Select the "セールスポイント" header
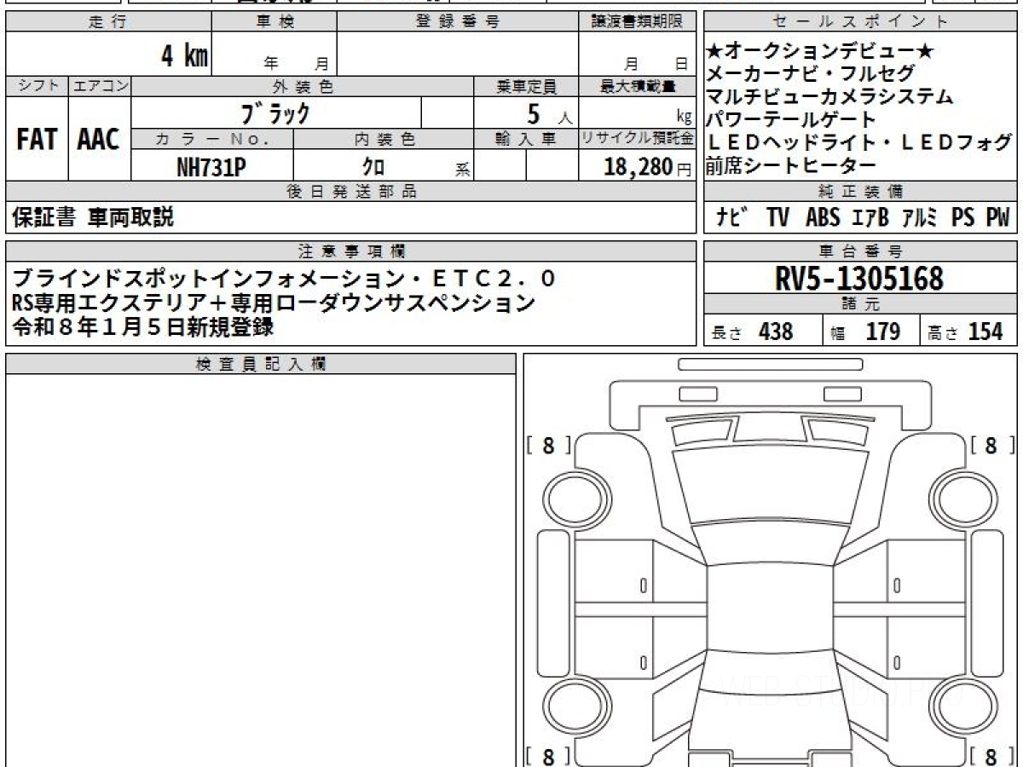Image resolution: width=1023 pixels, height=767 pixels. [861, 22]
